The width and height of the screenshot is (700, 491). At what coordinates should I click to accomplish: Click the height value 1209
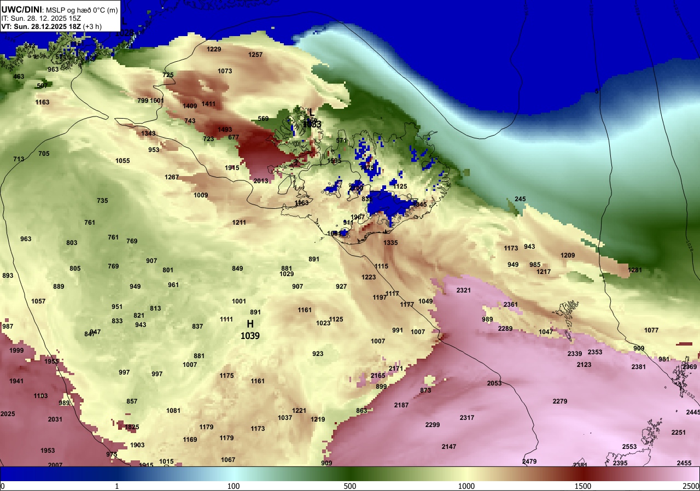(568, 255)
